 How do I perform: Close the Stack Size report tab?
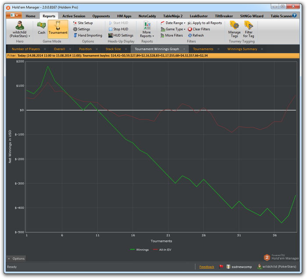point(126,49)
